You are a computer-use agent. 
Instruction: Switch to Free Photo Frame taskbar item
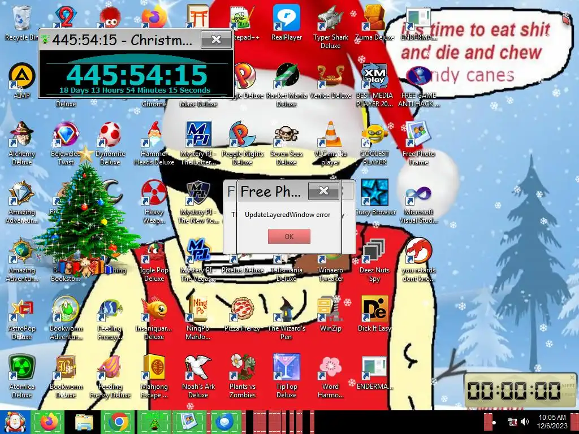pyautogui.click(x=189, y=422)
